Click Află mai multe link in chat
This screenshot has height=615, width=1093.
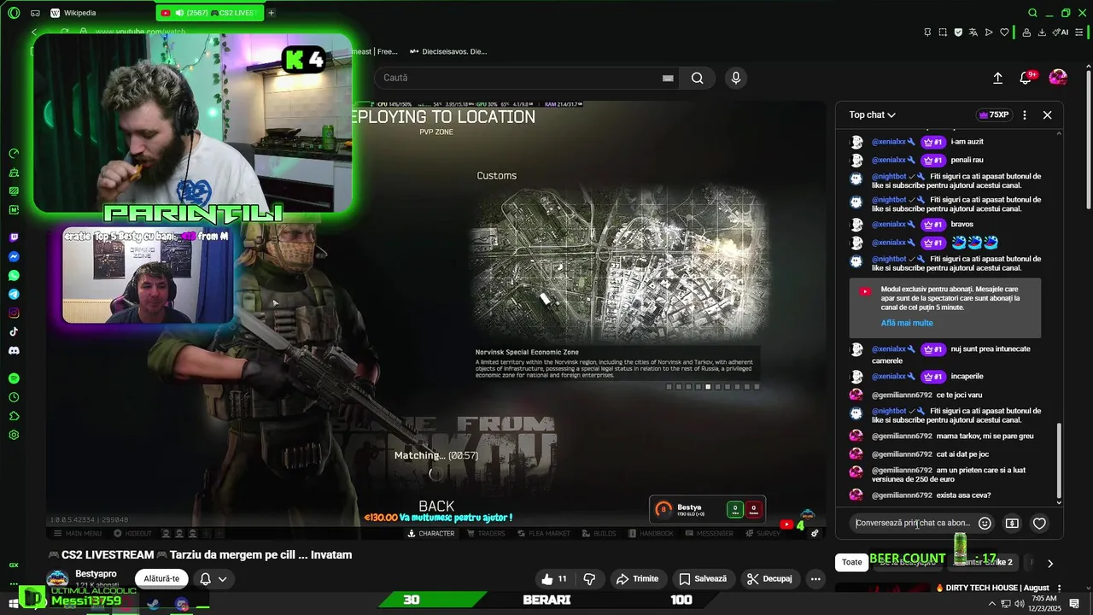point(907,323)
